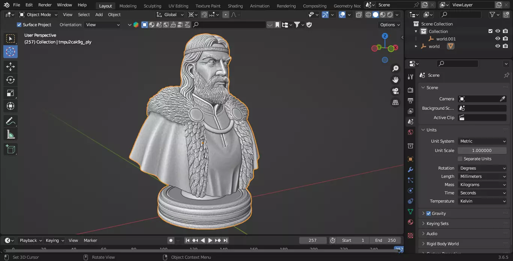Switch to wireframe viewport shading
This screenshot has height=261, width=513.
(368, 15)
